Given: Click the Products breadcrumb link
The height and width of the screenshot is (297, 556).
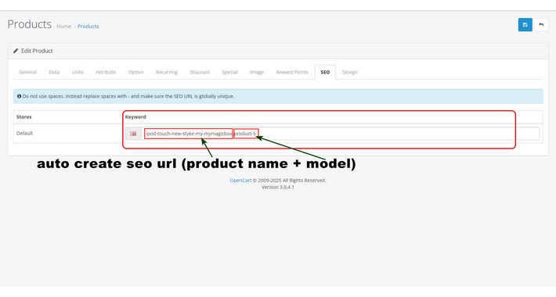Looking at the screenshot, I should pyautogui.click(x=88, y=27).
